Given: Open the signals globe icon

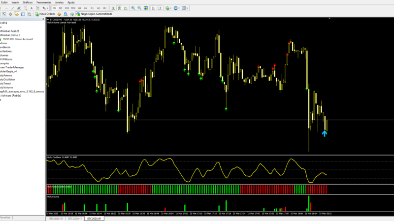Looking at the screenshot, I should click(72, 14).
